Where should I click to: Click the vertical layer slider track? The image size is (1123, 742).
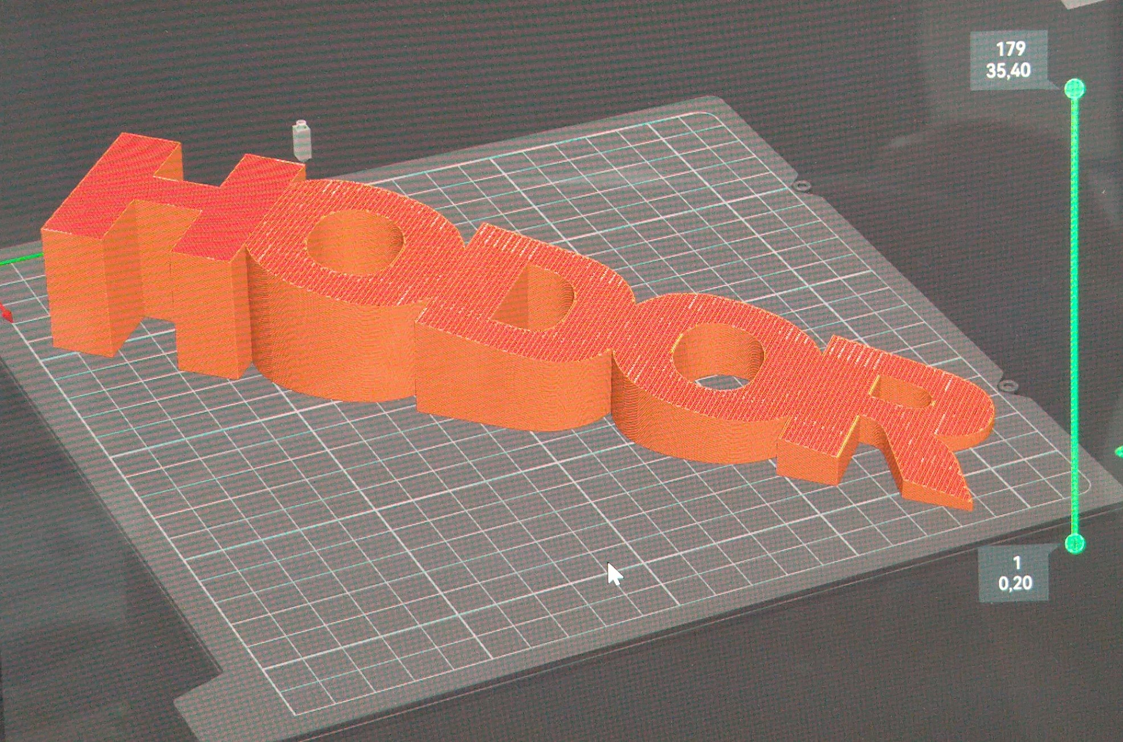tap(1075, 316)
